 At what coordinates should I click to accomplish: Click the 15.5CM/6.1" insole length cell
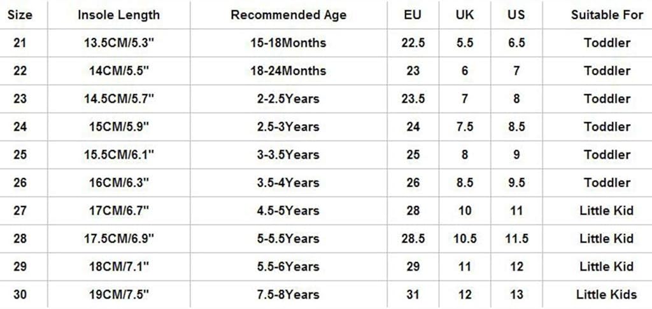pyautogui.click(x=118, y=154)
